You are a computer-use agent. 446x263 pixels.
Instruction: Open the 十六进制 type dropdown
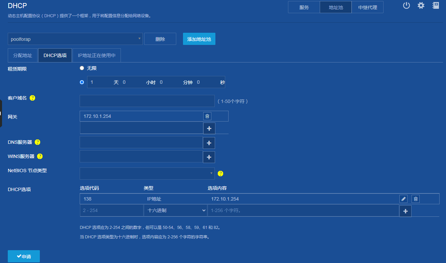click(x=176, y=210)
